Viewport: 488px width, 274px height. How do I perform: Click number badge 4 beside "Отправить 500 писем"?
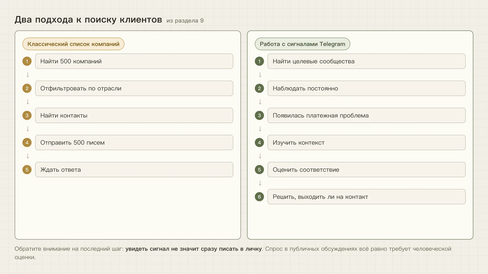click(27, 142)
